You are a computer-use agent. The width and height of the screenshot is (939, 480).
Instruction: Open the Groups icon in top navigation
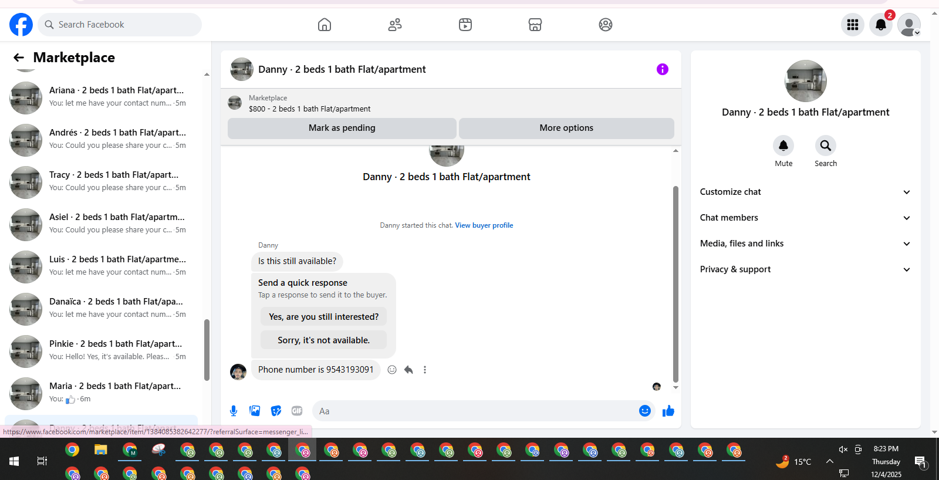coord(606,25)
